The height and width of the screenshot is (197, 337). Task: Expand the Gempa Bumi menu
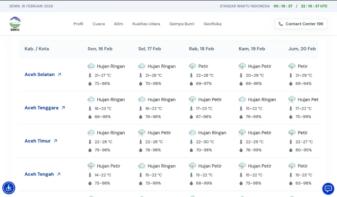click(x=182, y=24)
